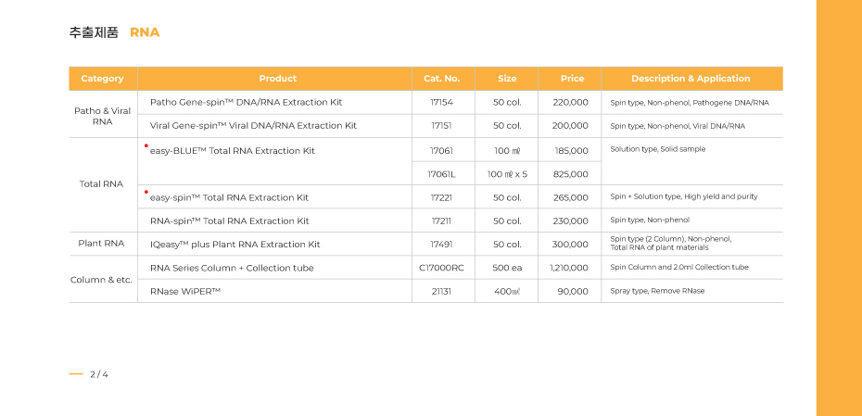Select RNase WiPER product name
Image resolution: width=862 pixels, height=416 pixels.
click(185, 291)
